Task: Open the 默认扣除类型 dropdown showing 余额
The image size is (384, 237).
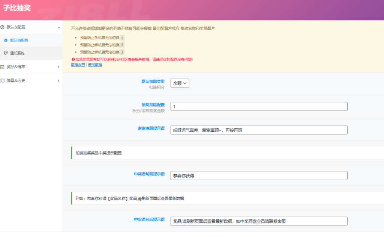Action: [x=180, y=83]
